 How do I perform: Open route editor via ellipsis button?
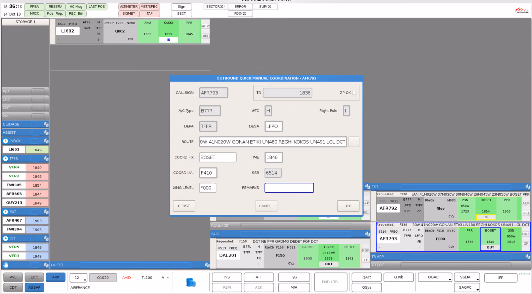click(354, 142)
